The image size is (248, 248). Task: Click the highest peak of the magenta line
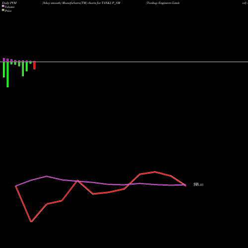coord(47,176)
